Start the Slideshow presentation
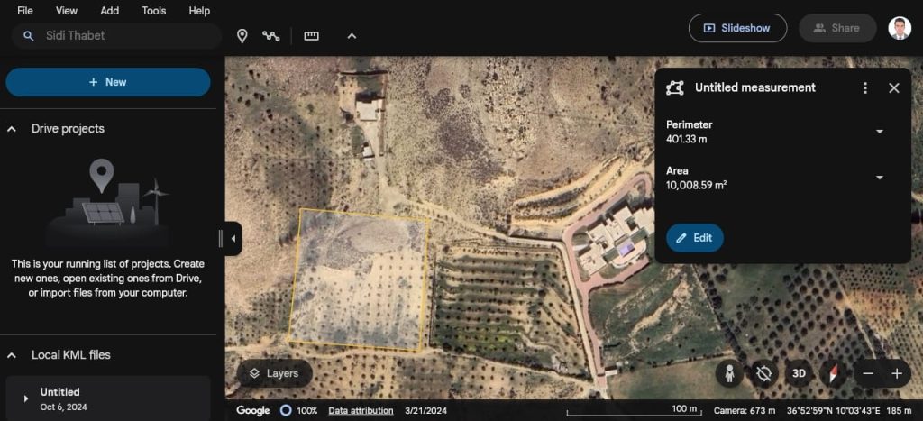 pos(737,28)
